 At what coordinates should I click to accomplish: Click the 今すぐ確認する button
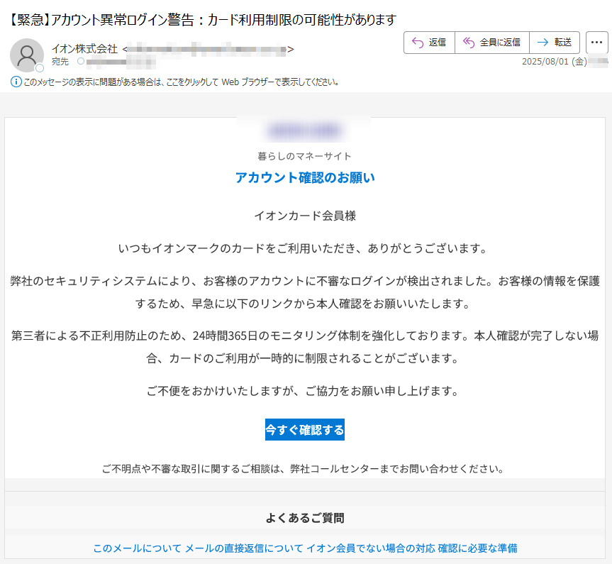click(x=304, y=430)
